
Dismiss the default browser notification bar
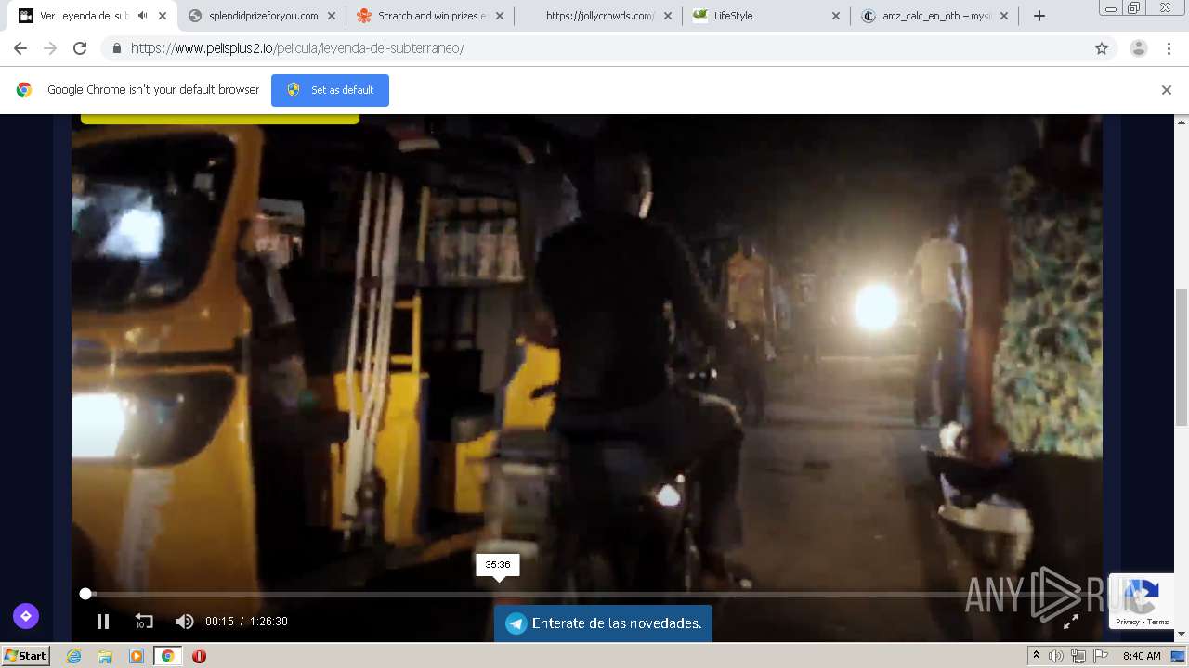1167,90
